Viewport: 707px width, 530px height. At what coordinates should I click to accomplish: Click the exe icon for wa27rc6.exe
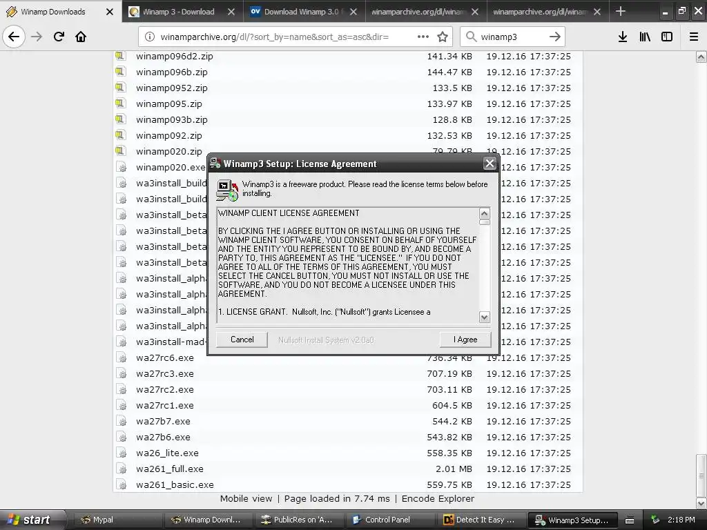tap(122, 357)
